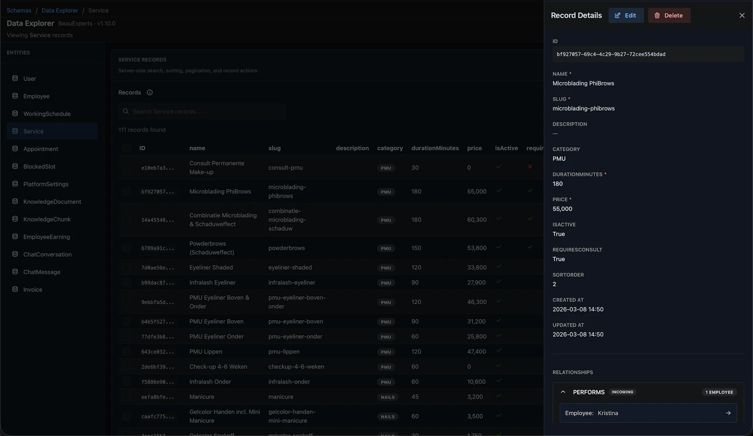
Task: Check the row checkbox for Consult Permanente Make-up
Action: tap(127, 167)
